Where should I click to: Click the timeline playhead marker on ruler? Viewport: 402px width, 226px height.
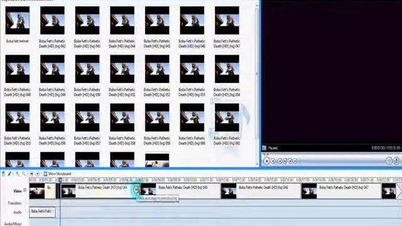[x=60, y=180]
